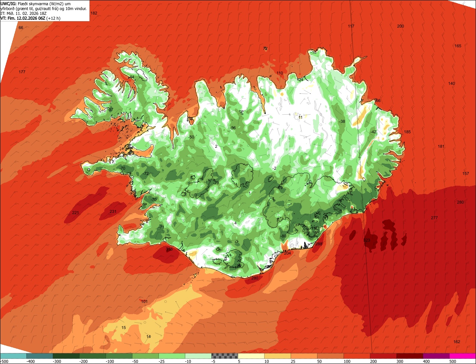Select the map value 18
476x364 pixels.
pyautogui.click(x=314, y=52)
